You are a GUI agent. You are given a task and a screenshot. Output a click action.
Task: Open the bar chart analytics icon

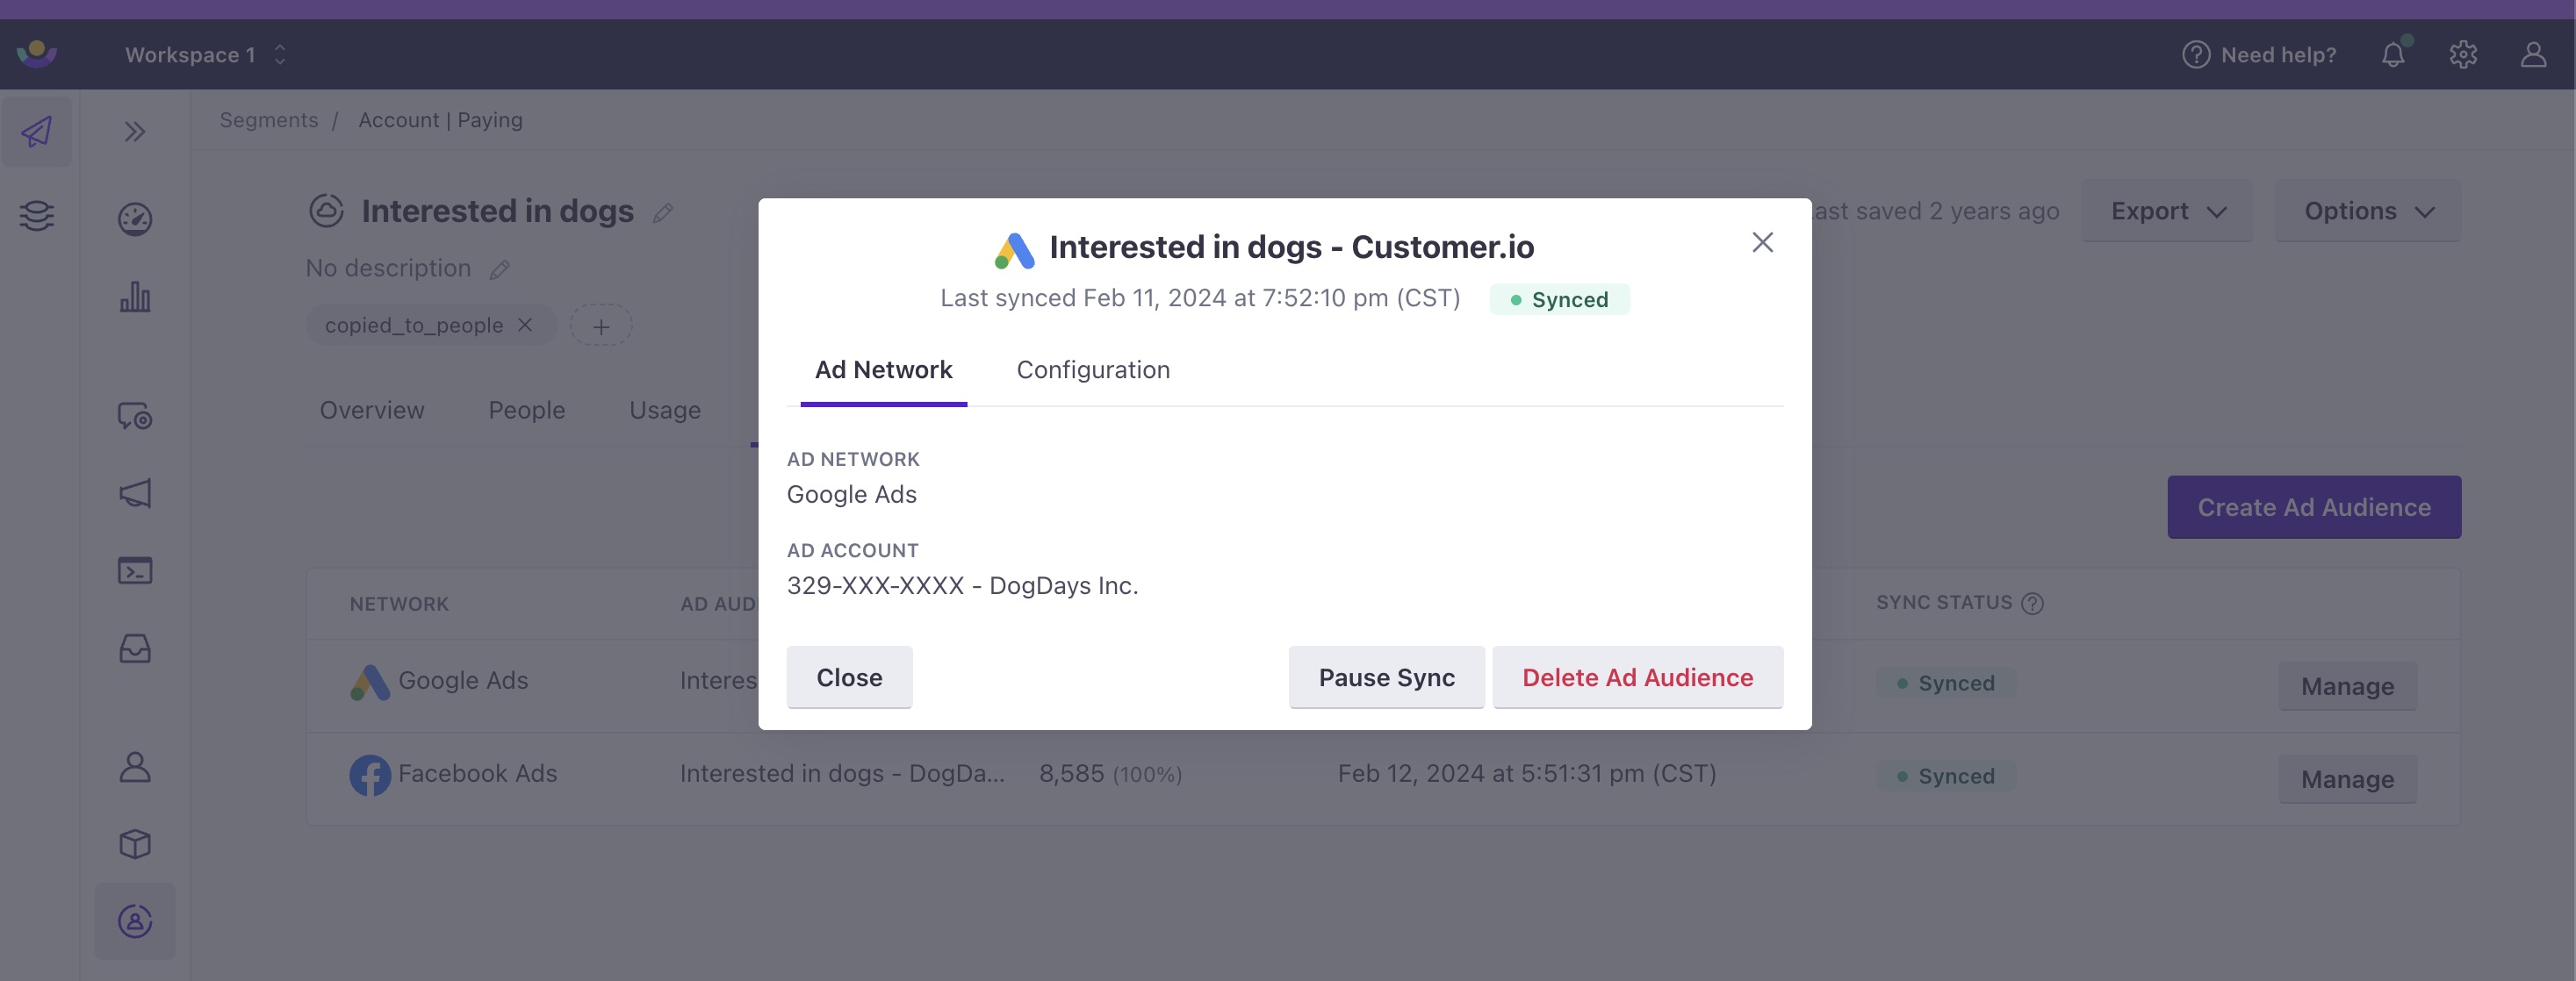[135, 296]
